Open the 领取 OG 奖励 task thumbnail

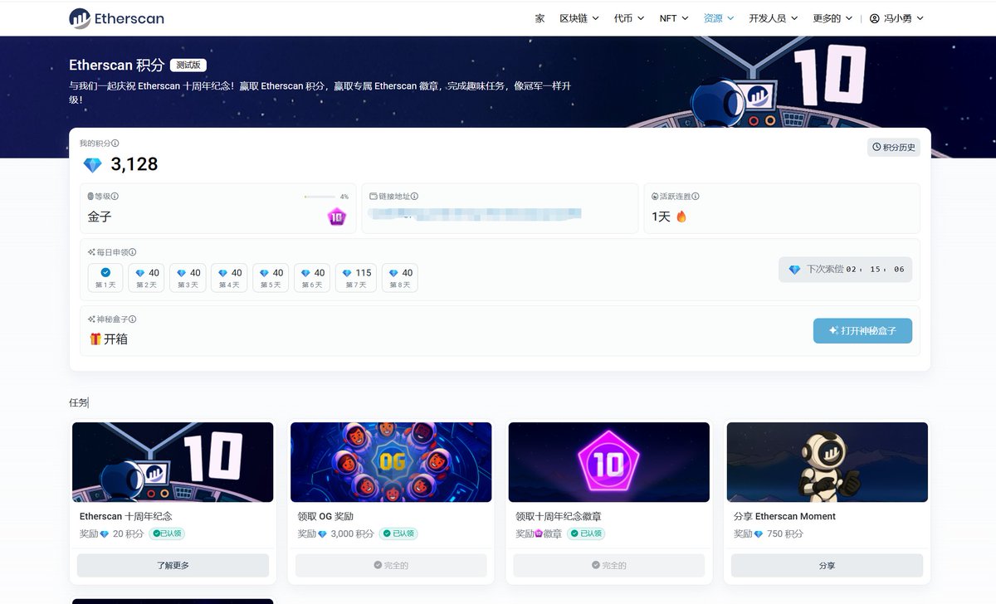click(x=391, y=462)
